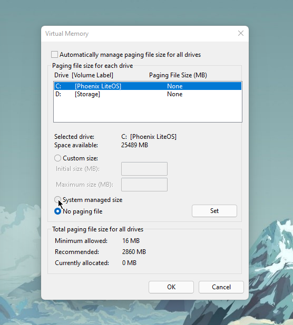Click the Recommended 2860 MB value
Viewport: 293px width, 325px height.
click(x=134, y=251)
